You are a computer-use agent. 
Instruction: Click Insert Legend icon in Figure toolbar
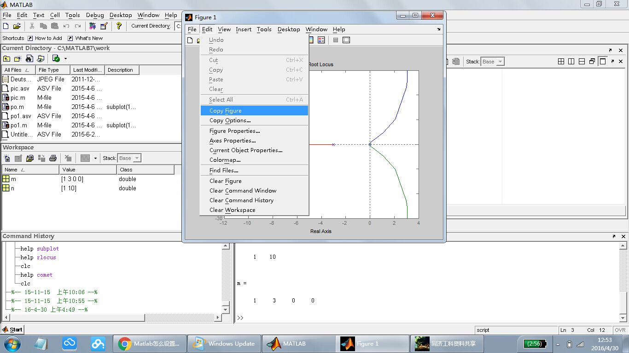[321, 40]
